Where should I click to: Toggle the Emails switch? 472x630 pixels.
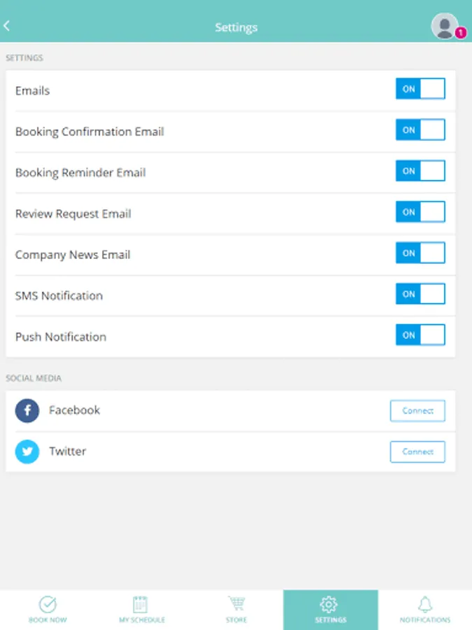pyautogui.click(x=420, y=89)
